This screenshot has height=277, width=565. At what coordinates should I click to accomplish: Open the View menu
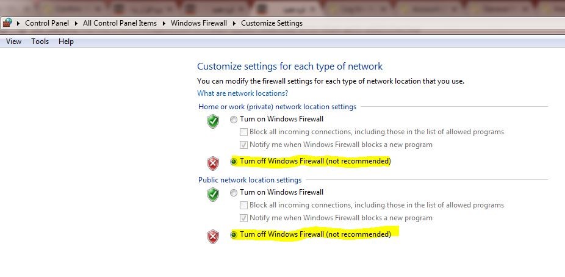coord(13,41)
